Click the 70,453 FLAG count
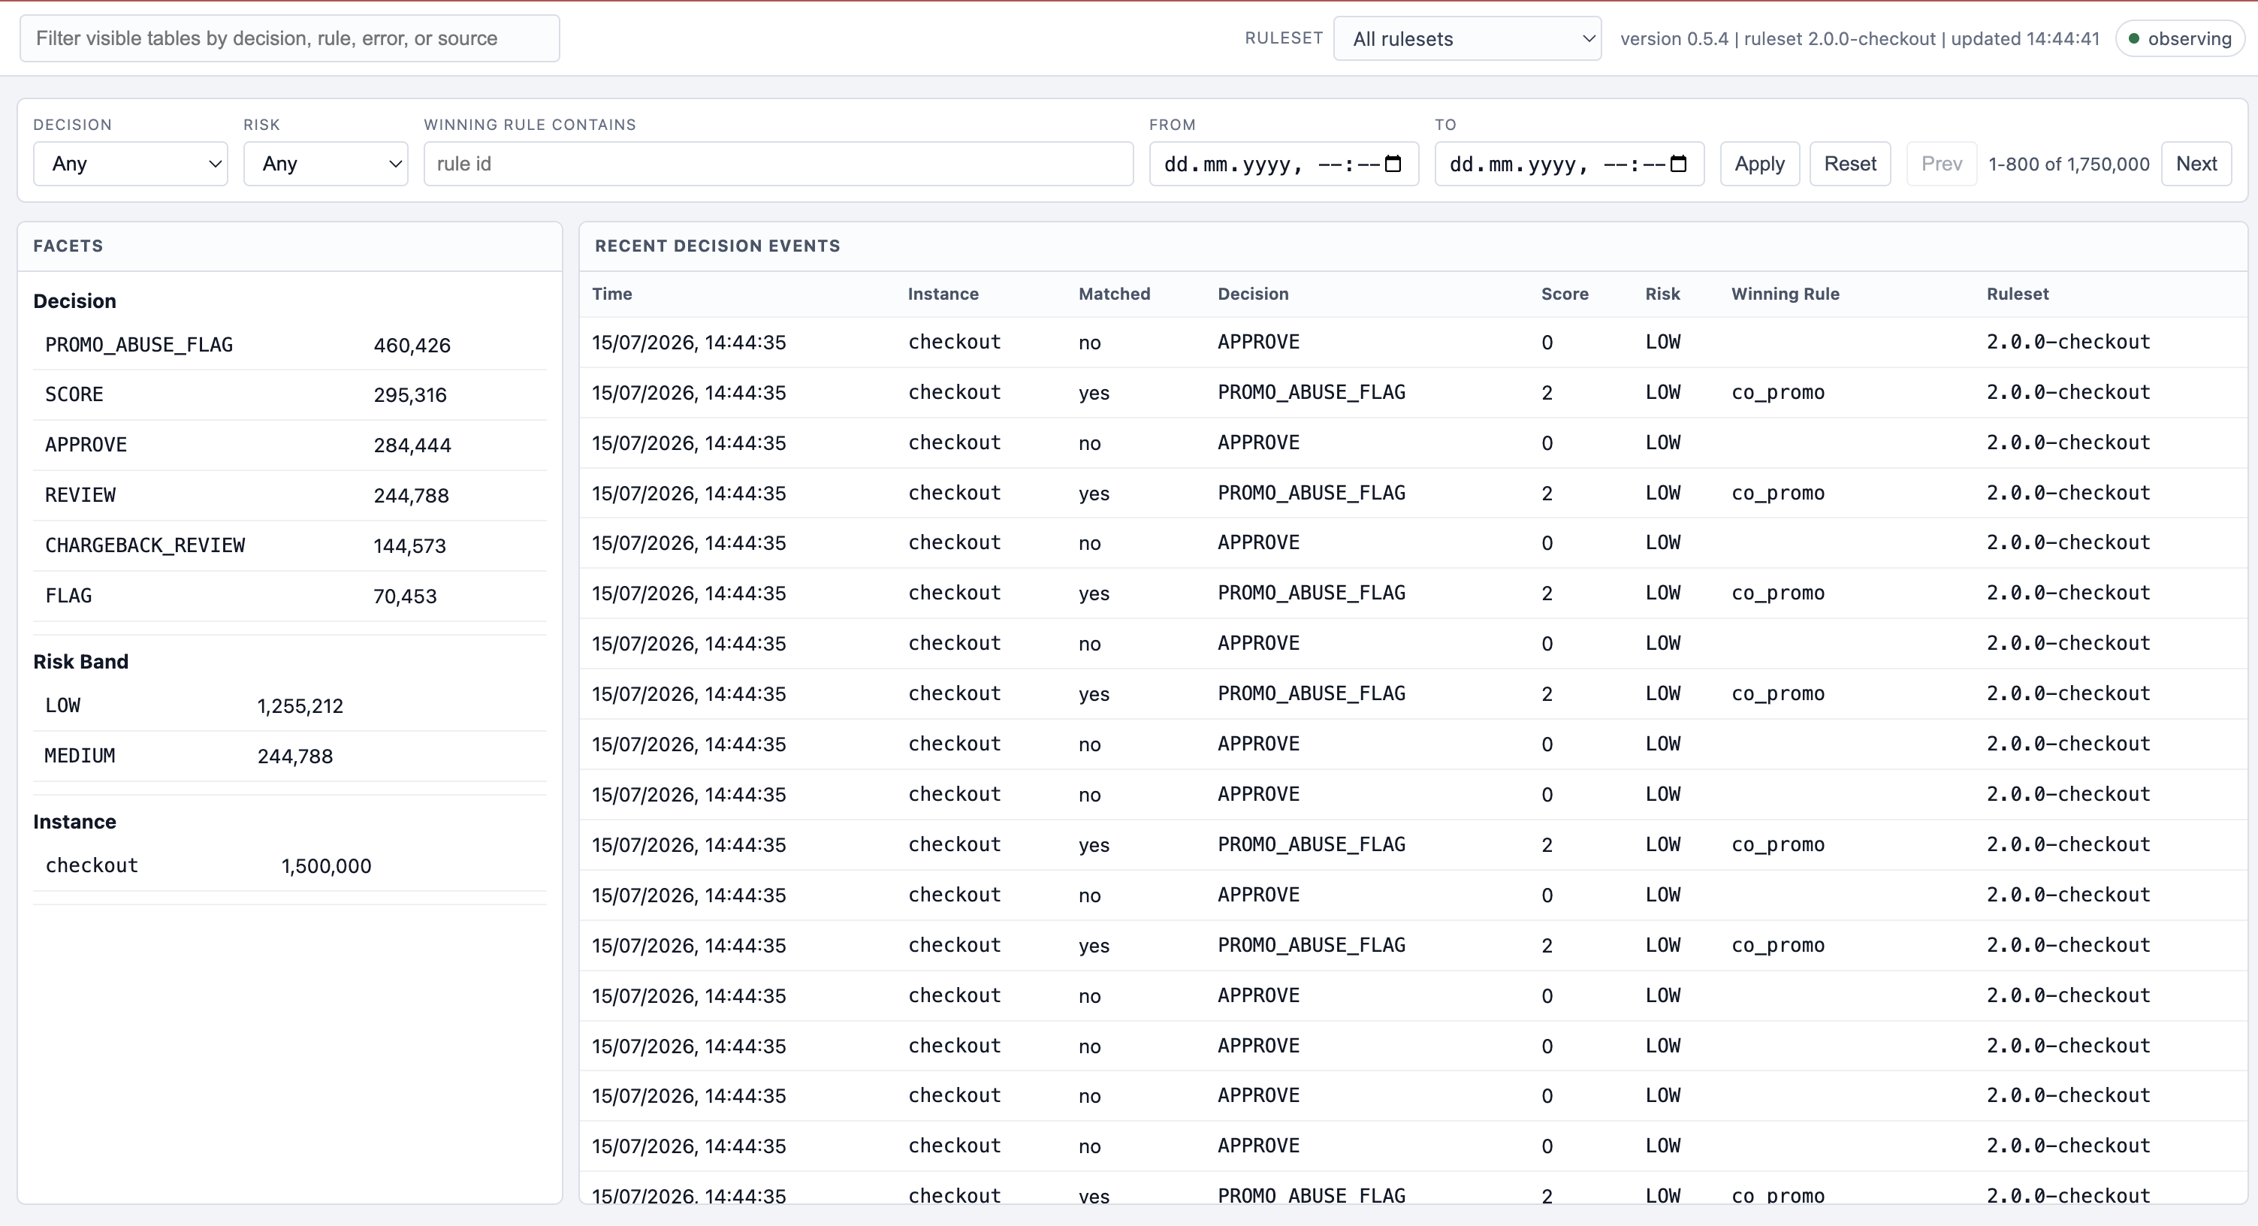 pos(405,596)
